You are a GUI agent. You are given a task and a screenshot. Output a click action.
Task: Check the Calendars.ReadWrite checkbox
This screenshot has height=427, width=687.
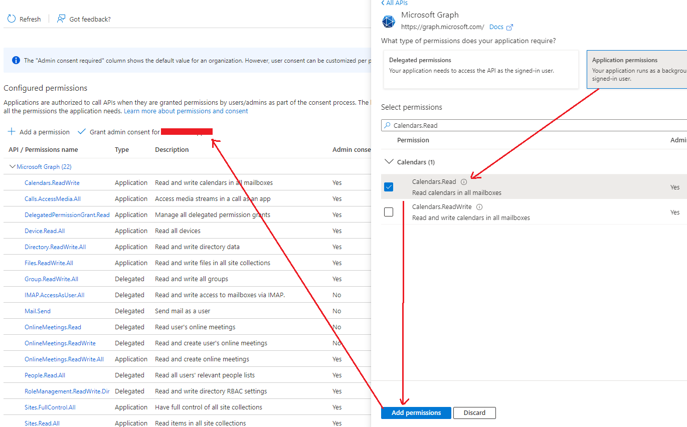389,212
